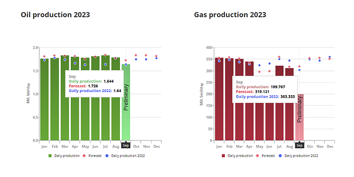The height and width of the screenshot is (177, 354).
Task: Click the blue circle legend icon in gas chart
Action: (281, 156)
